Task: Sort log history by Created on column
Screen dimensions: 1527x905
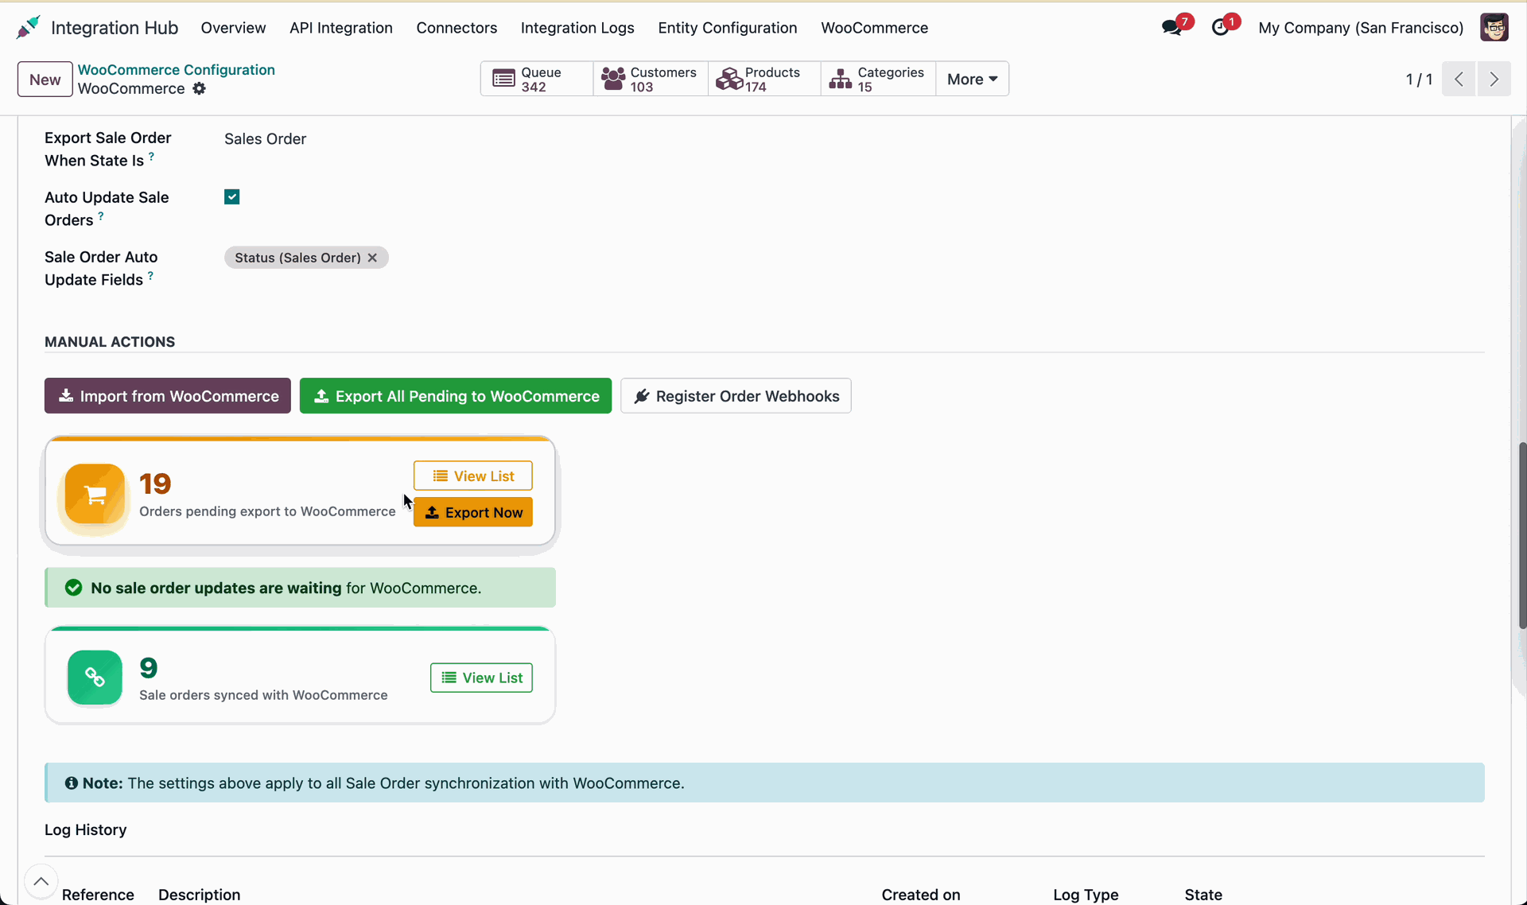Action: [920, 895]
